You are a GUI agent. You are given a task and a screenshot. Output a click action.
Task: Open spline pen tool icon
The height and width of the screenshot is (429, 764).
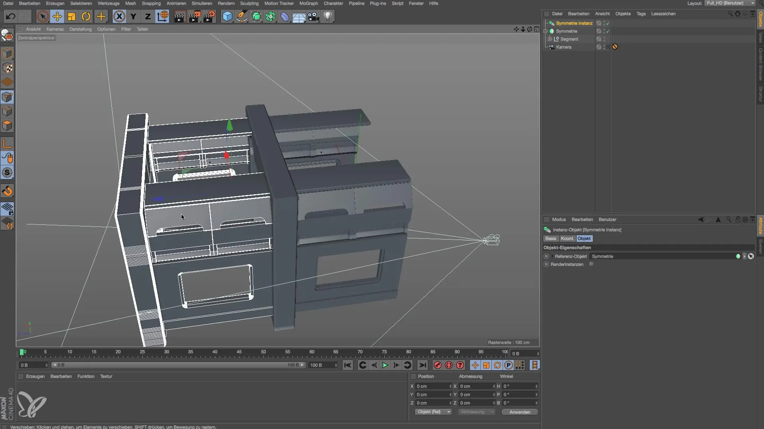tap(242, 16)
